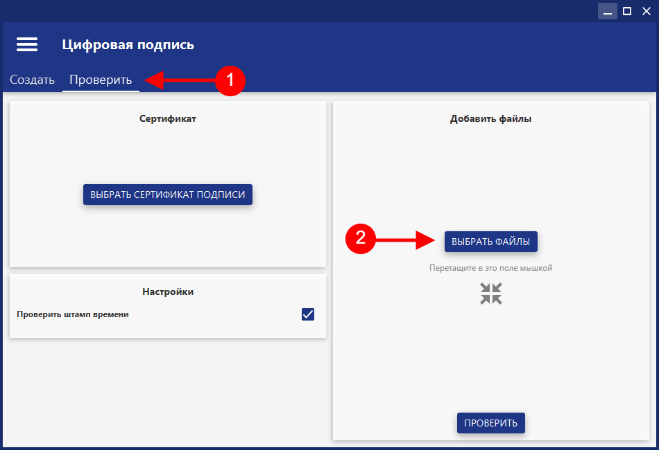Click the red circle marker number 1
This screenshot has width=659, height=450.
click(x=230, y=80)
